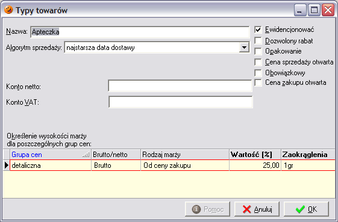Click the Brutto/netto column header

point(116,155)
